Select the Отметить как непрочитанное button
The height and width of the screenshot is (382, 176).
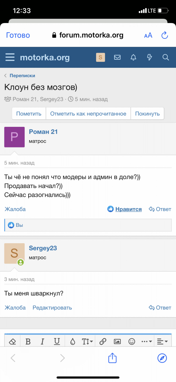pos(88,114)
